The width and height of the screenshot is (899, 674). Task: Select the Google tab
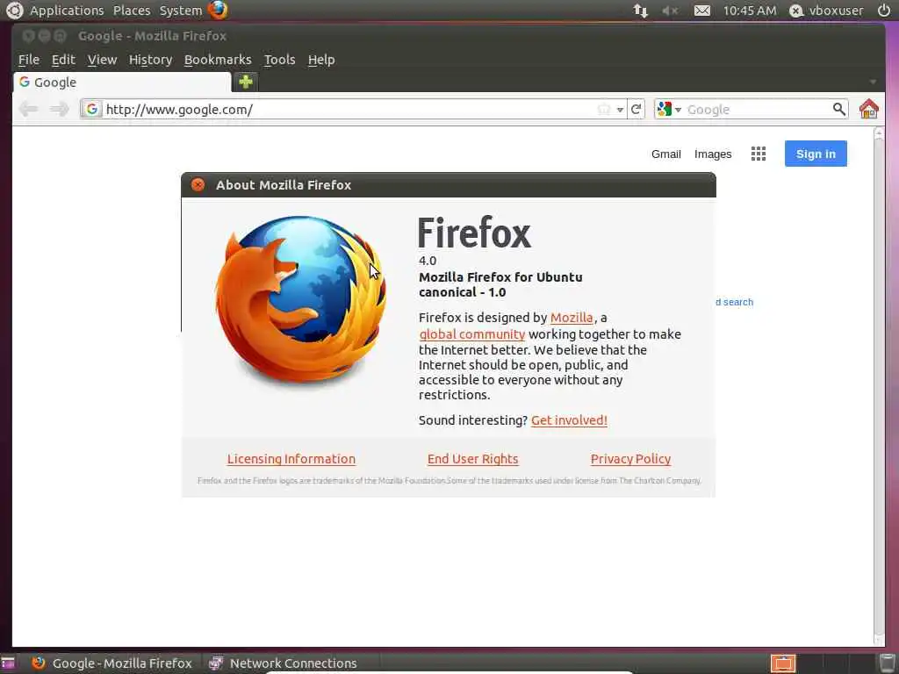[121, 82]
